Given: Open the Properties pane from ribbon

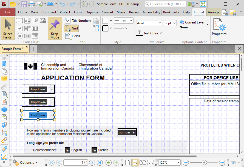Looking at the screenshot, I should tap(219, 27).
